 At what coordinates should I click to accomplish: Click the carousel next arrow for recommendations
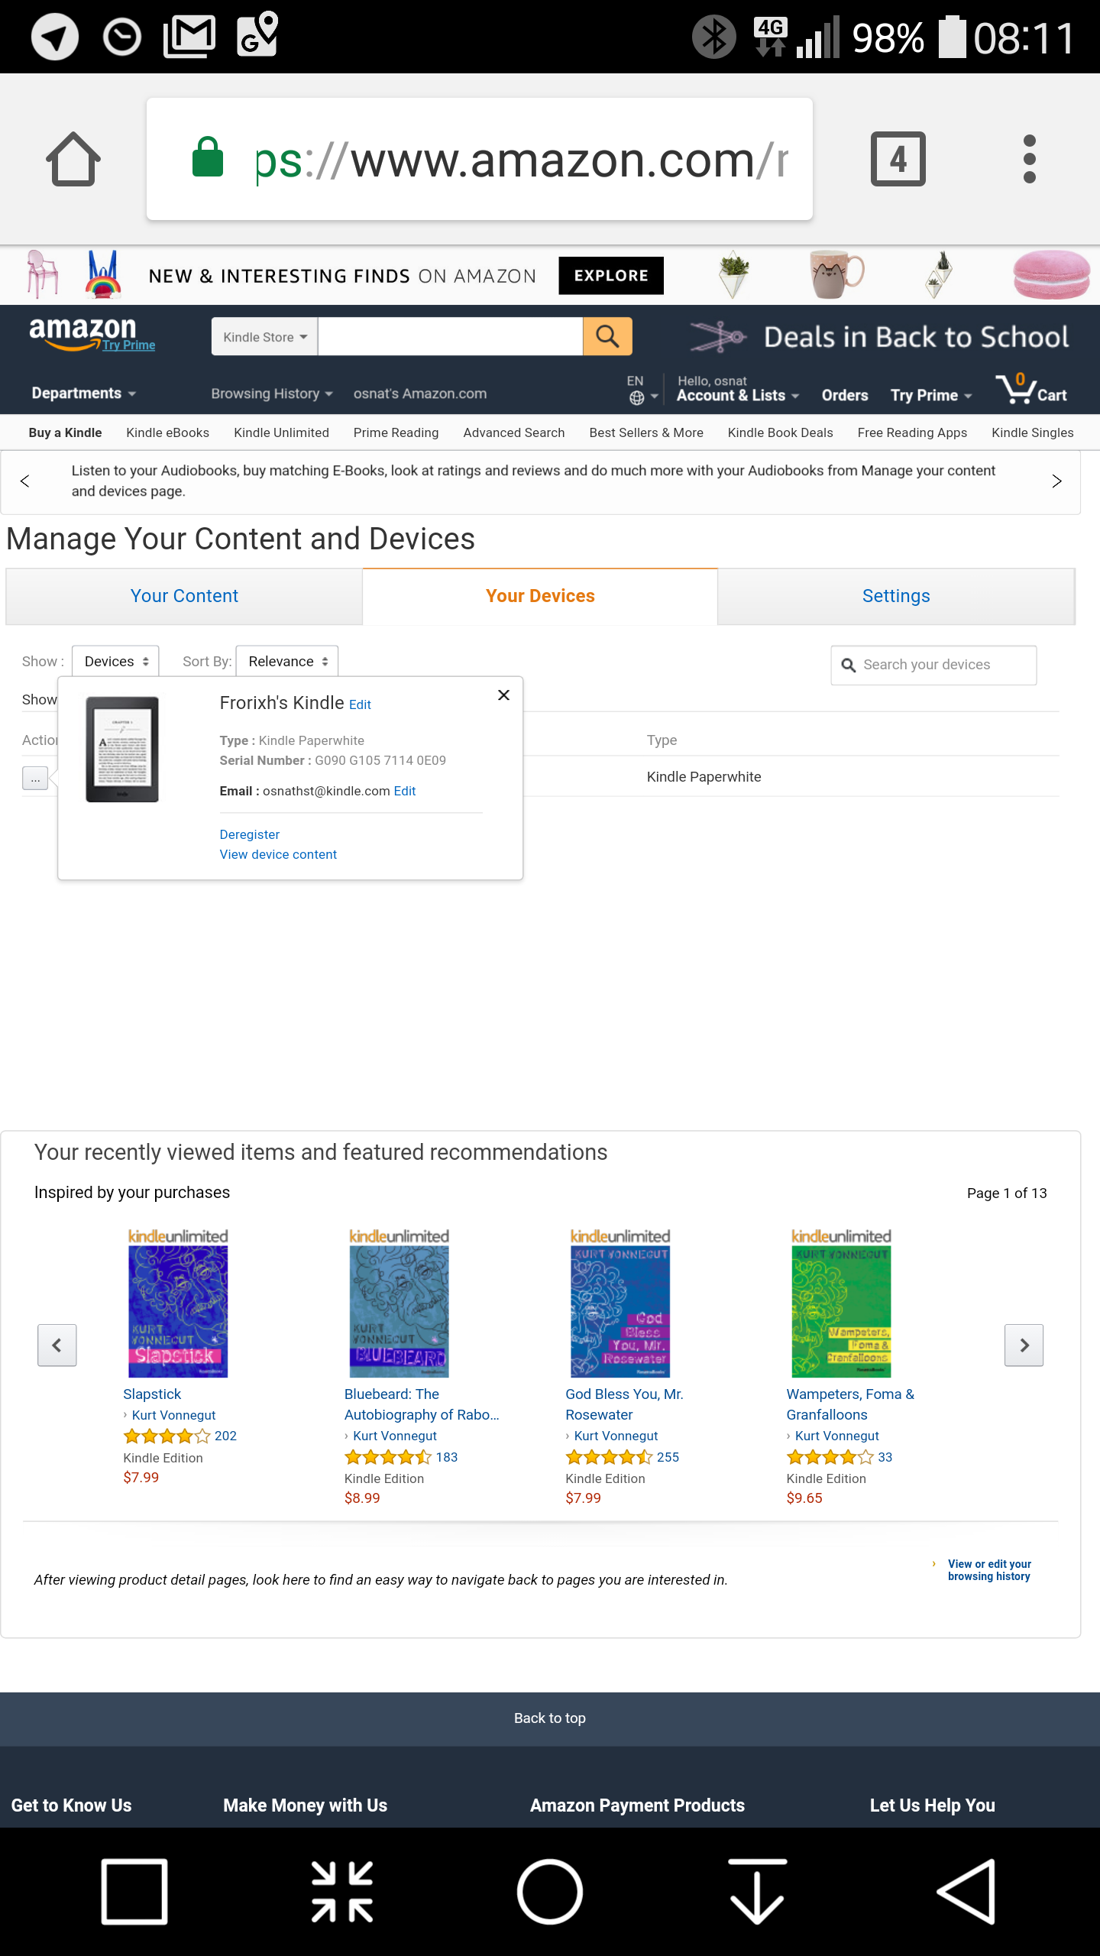(x=1024, y=1345)
